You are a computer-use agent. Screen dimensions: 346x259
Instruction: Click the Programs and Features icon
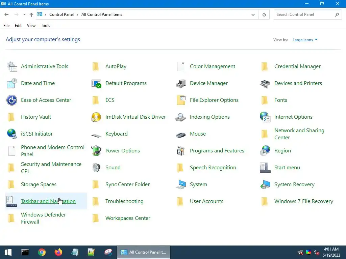click(x=181, y=151)
